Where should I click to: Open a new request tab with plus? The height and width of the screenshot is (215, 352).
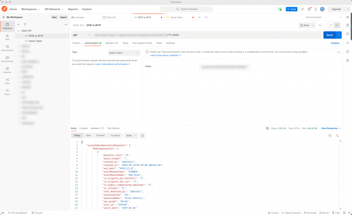[199, 17]
